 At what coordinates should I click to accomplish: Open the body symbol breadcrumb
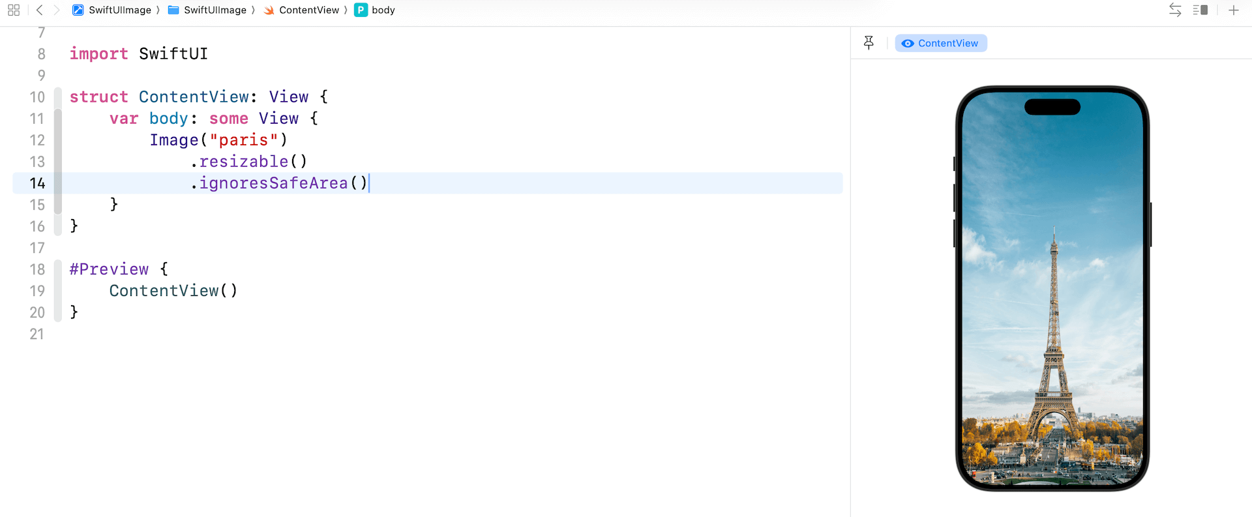click(x=383, y=10)
